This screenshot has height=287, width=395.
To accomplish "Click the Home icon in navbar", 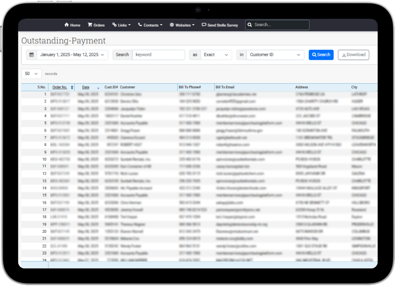I will click(x=67, y=25).
